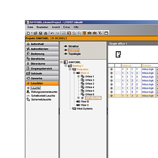The width and height of the screenshot is (158, 158).
Task: Click the room icon in Single office 1 panel
Action: pos(118,54)
